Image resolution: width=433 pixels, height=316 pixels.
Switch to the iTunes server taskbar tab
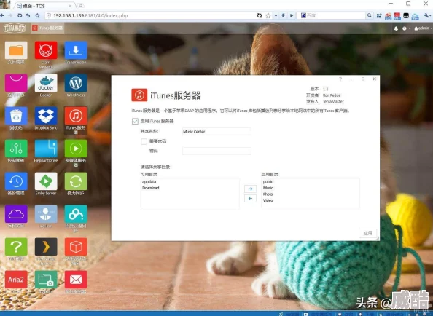pyautogui.click(x=47, y=28)
